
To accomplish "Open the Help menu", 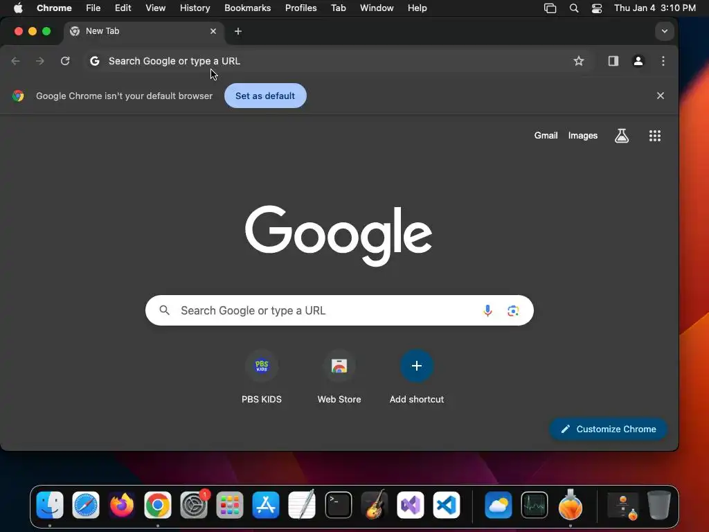I will (x=417, y=8).
